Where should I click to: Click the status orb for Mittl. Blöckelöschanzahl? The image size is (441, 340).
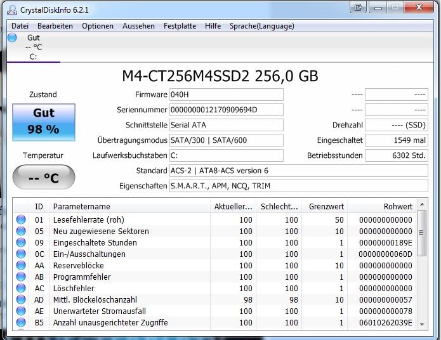(x=21, y=299)
